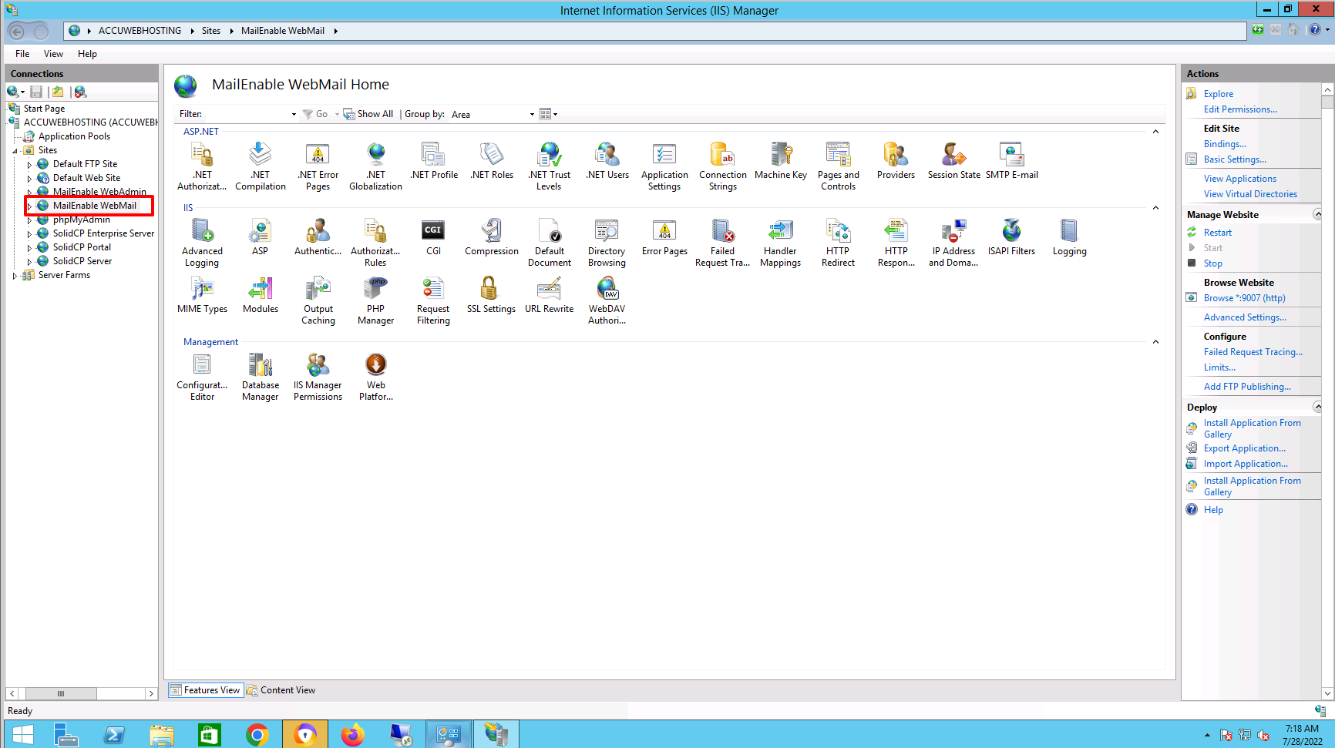Image resolution: width=1335 pixels, height=748 pixels.
Task: Open the Machine Key feature
Action: [x=781, y=161]
